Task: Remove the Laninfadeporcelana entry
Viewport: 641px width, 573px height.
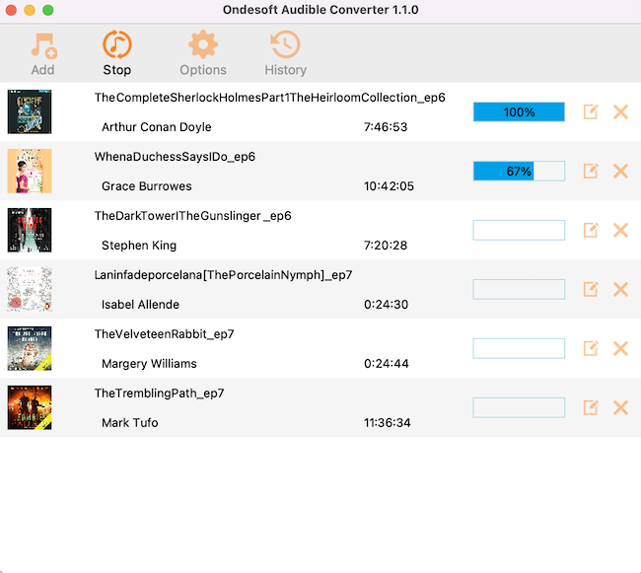Action: tap(620, 289)
